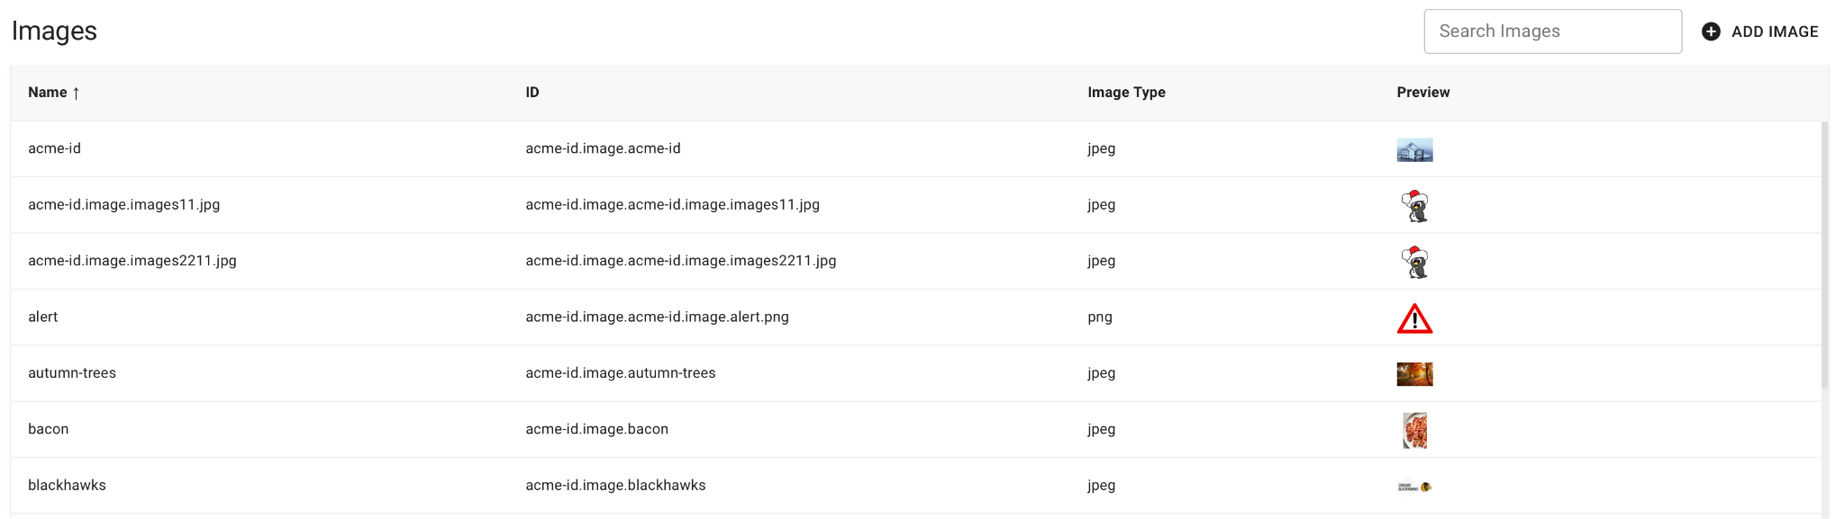Click inside the Search Images field

[x=1552, y=31]
